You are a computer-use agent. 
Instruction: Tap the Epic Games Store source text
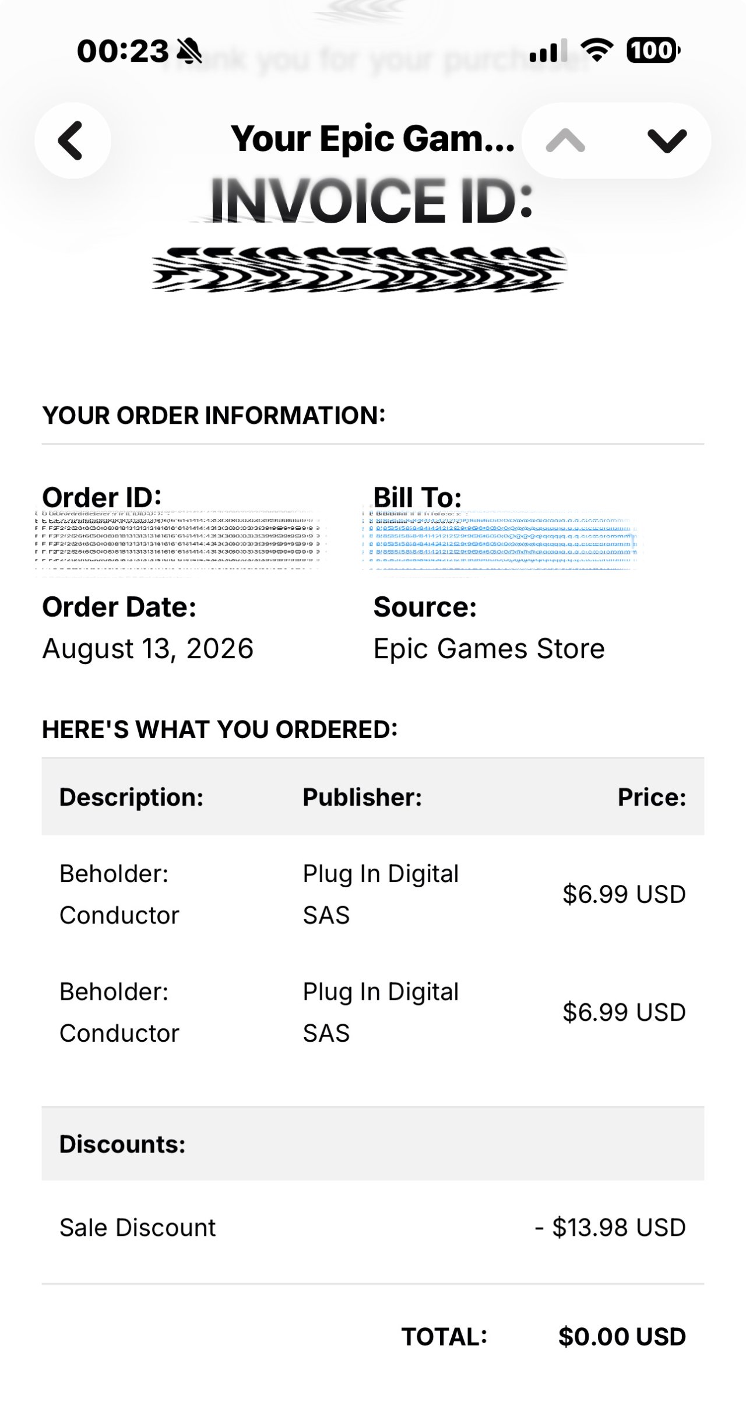[489, 649]
